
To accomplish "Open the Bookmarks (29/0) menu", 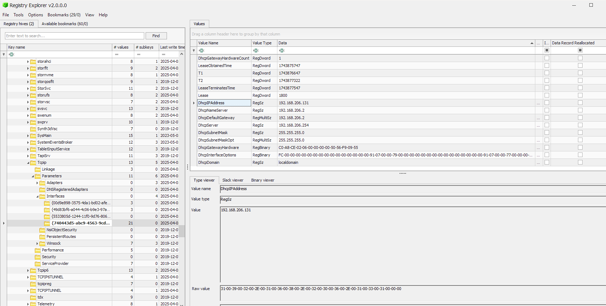I will pyautogui.click(x=64, y=15).
